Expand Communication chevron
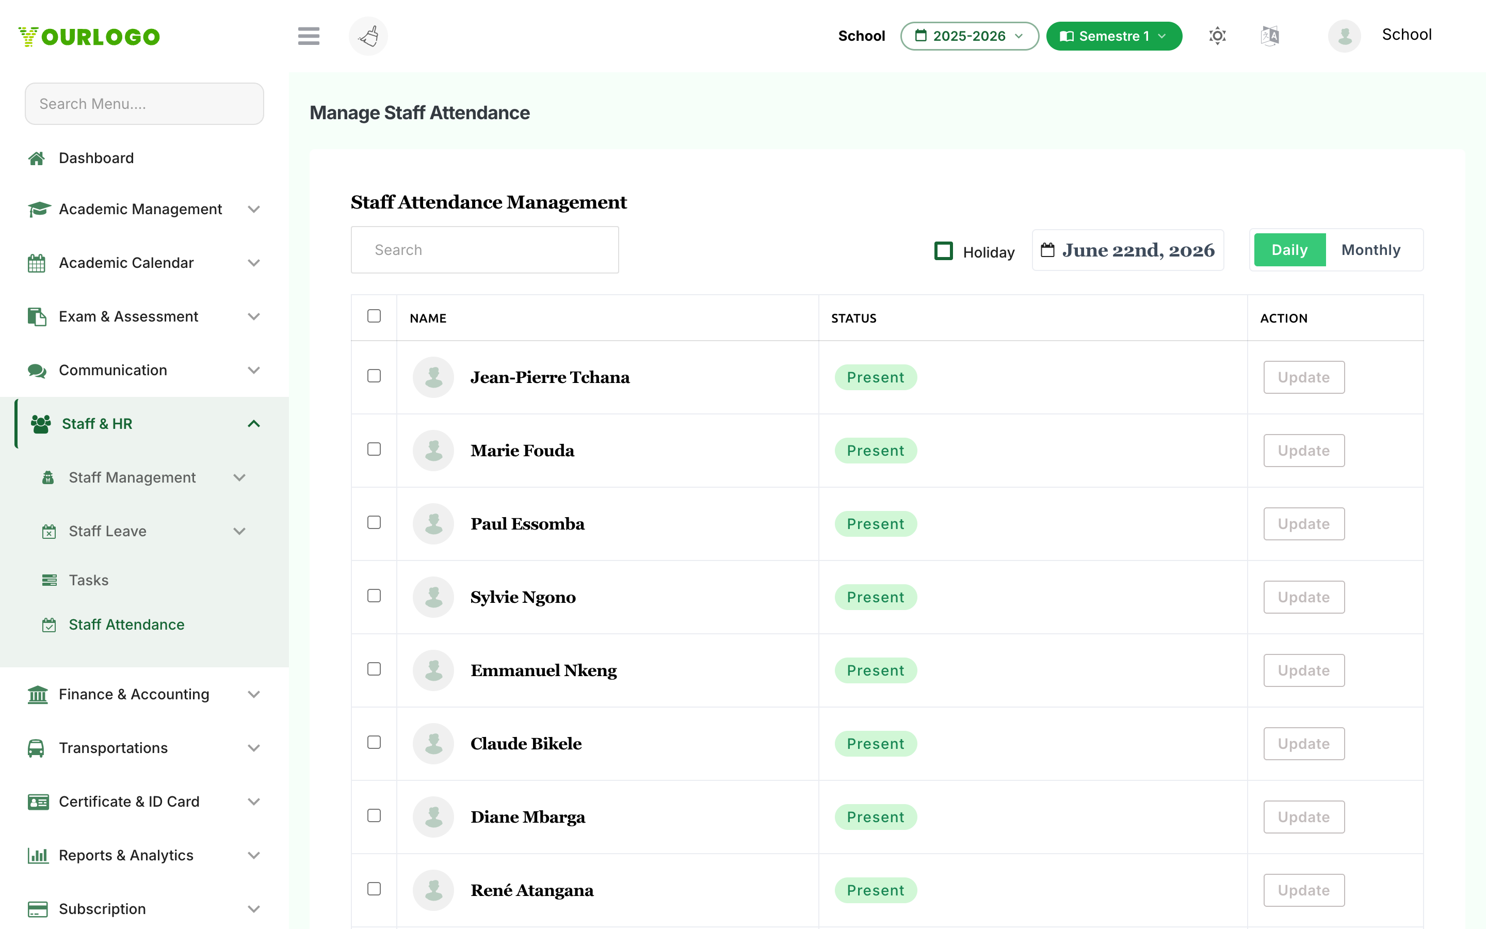Viewport: 1486px width, 929px height. (x=254, y=371)
